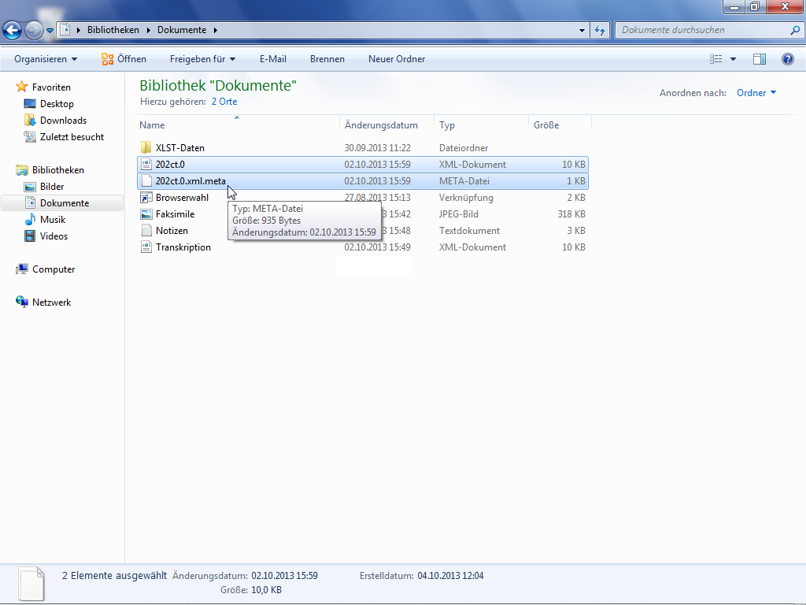This screenshot has width=806, height=605.
Task: Toggle the preview pane icon
Action: point(760,59)
